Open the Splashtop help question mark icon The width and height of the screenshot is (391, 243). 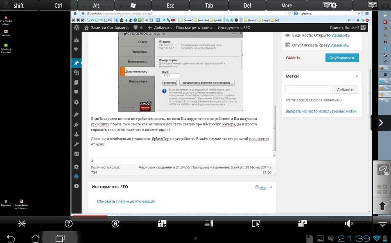pos(69,223)
